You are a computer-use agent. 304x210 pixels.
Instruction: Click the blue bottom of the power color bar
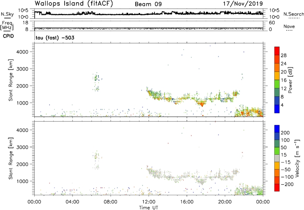tap(277, 109)
